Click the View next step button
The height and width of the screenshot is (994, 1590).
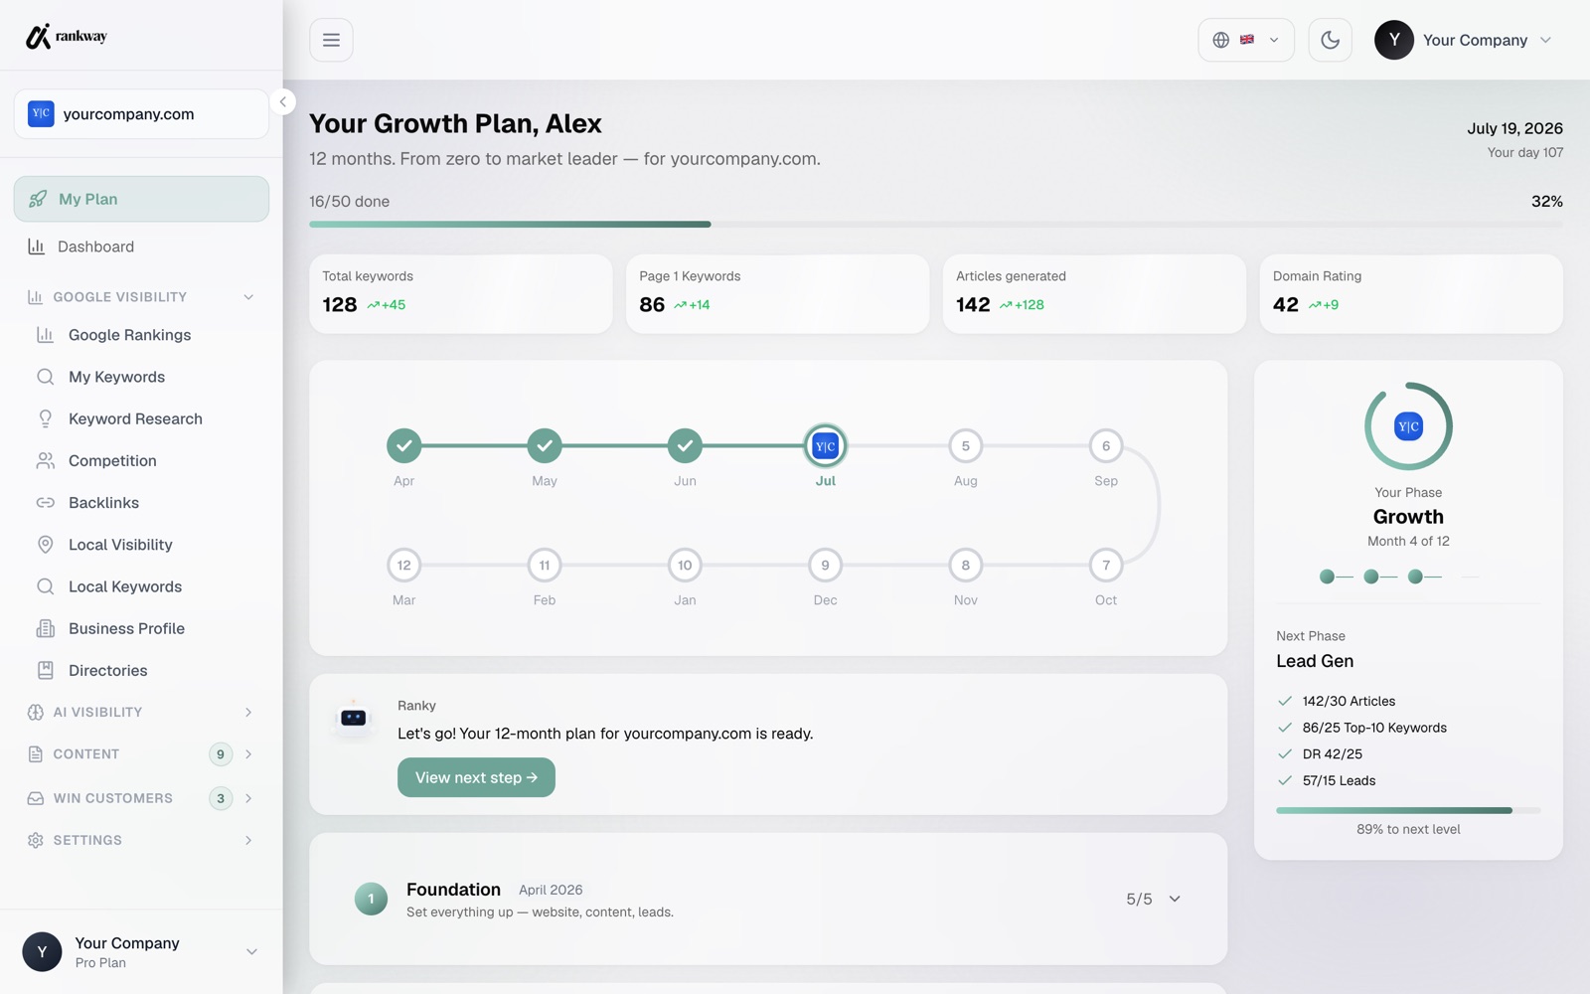[x=476, y=777]
